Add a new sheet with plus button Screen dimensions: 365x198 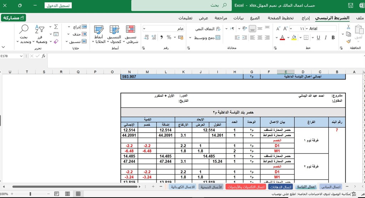click(x=153, y=187)
